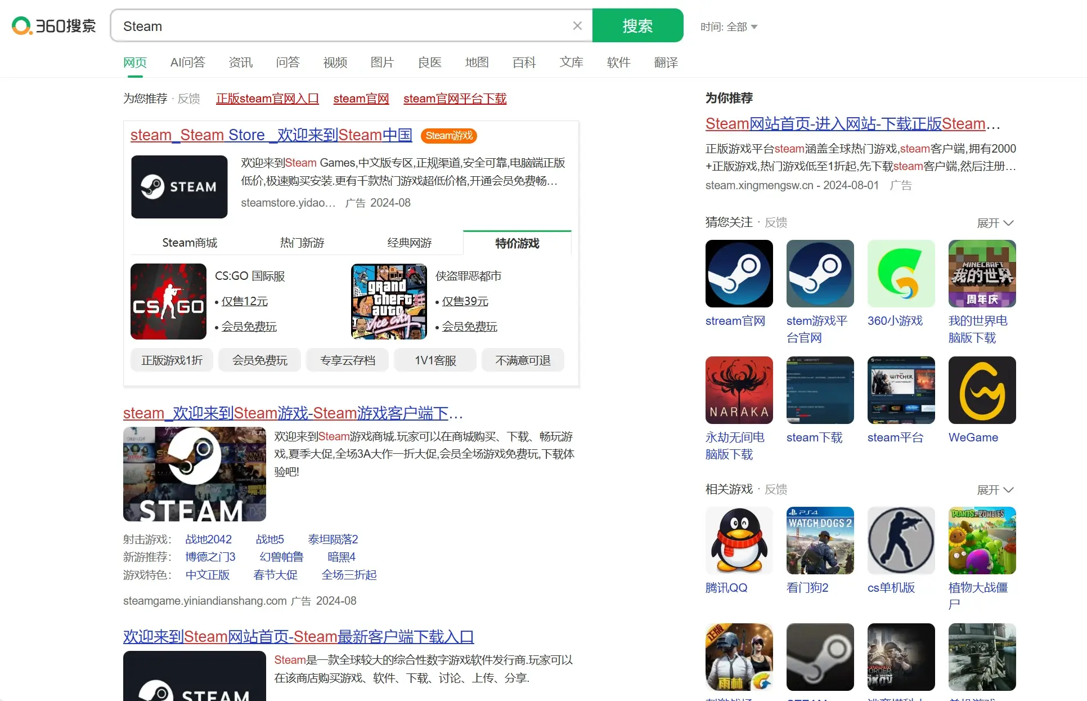The height and width of the screenshot is (701, 1087).
Task: Select the Steam商城 sub-tab
Action: tap(190, 243)
